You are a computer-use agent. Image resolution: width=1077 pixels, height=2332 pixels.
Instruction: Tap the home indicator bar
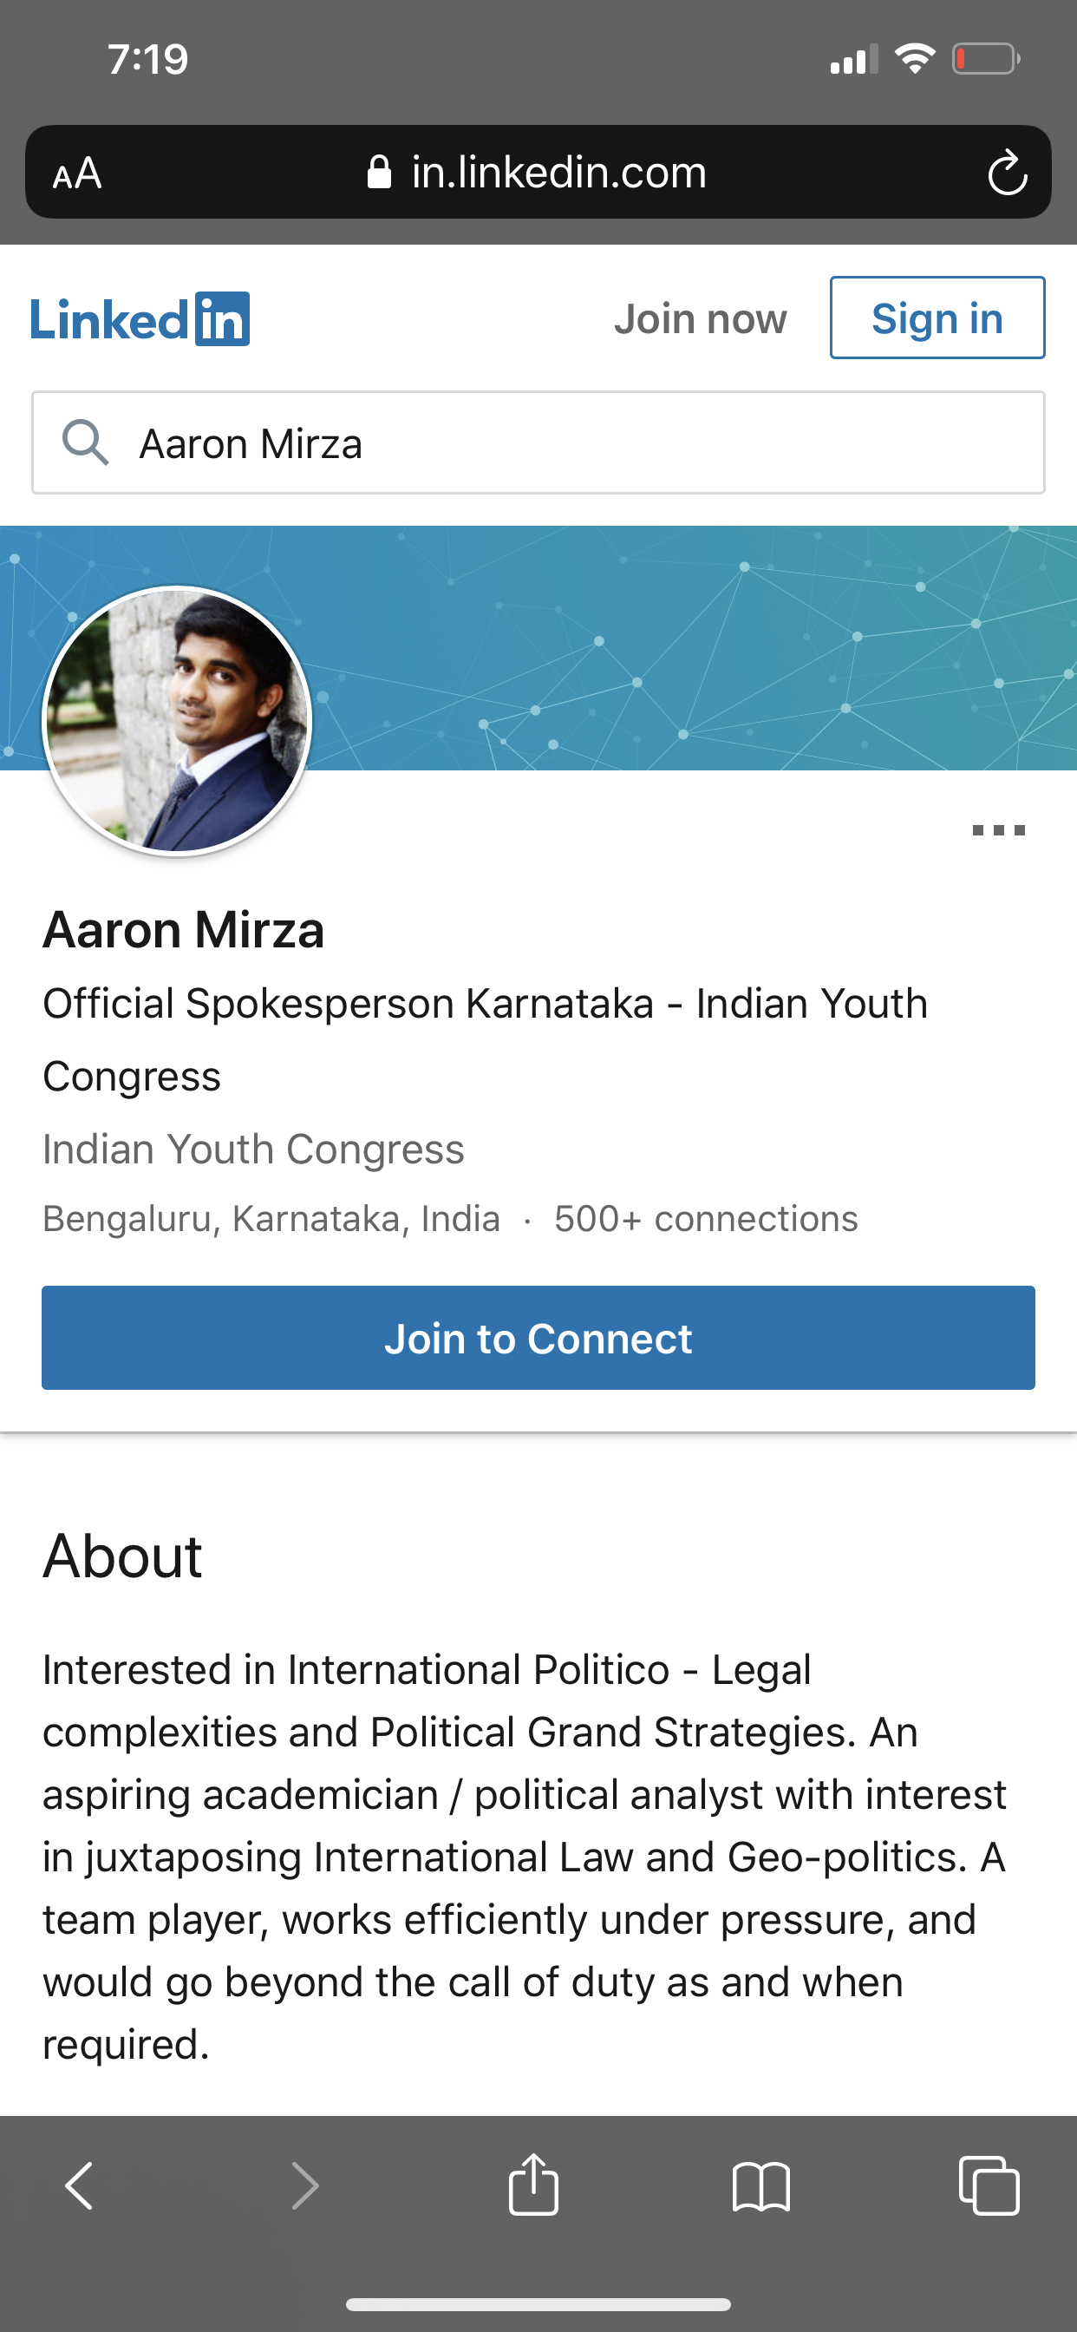tap(538, 2305)
